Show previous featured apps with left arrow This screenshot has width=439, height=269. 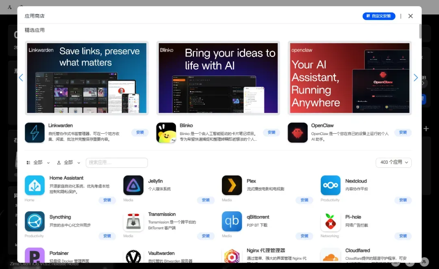point(21,78)
